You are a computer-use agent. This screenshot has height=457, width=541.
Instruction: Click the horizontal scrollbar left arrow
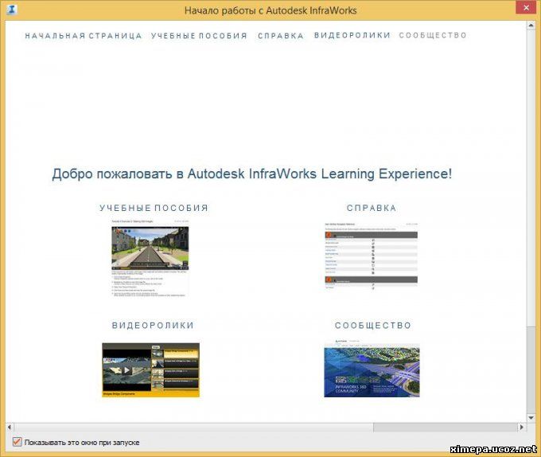point(13,428)
